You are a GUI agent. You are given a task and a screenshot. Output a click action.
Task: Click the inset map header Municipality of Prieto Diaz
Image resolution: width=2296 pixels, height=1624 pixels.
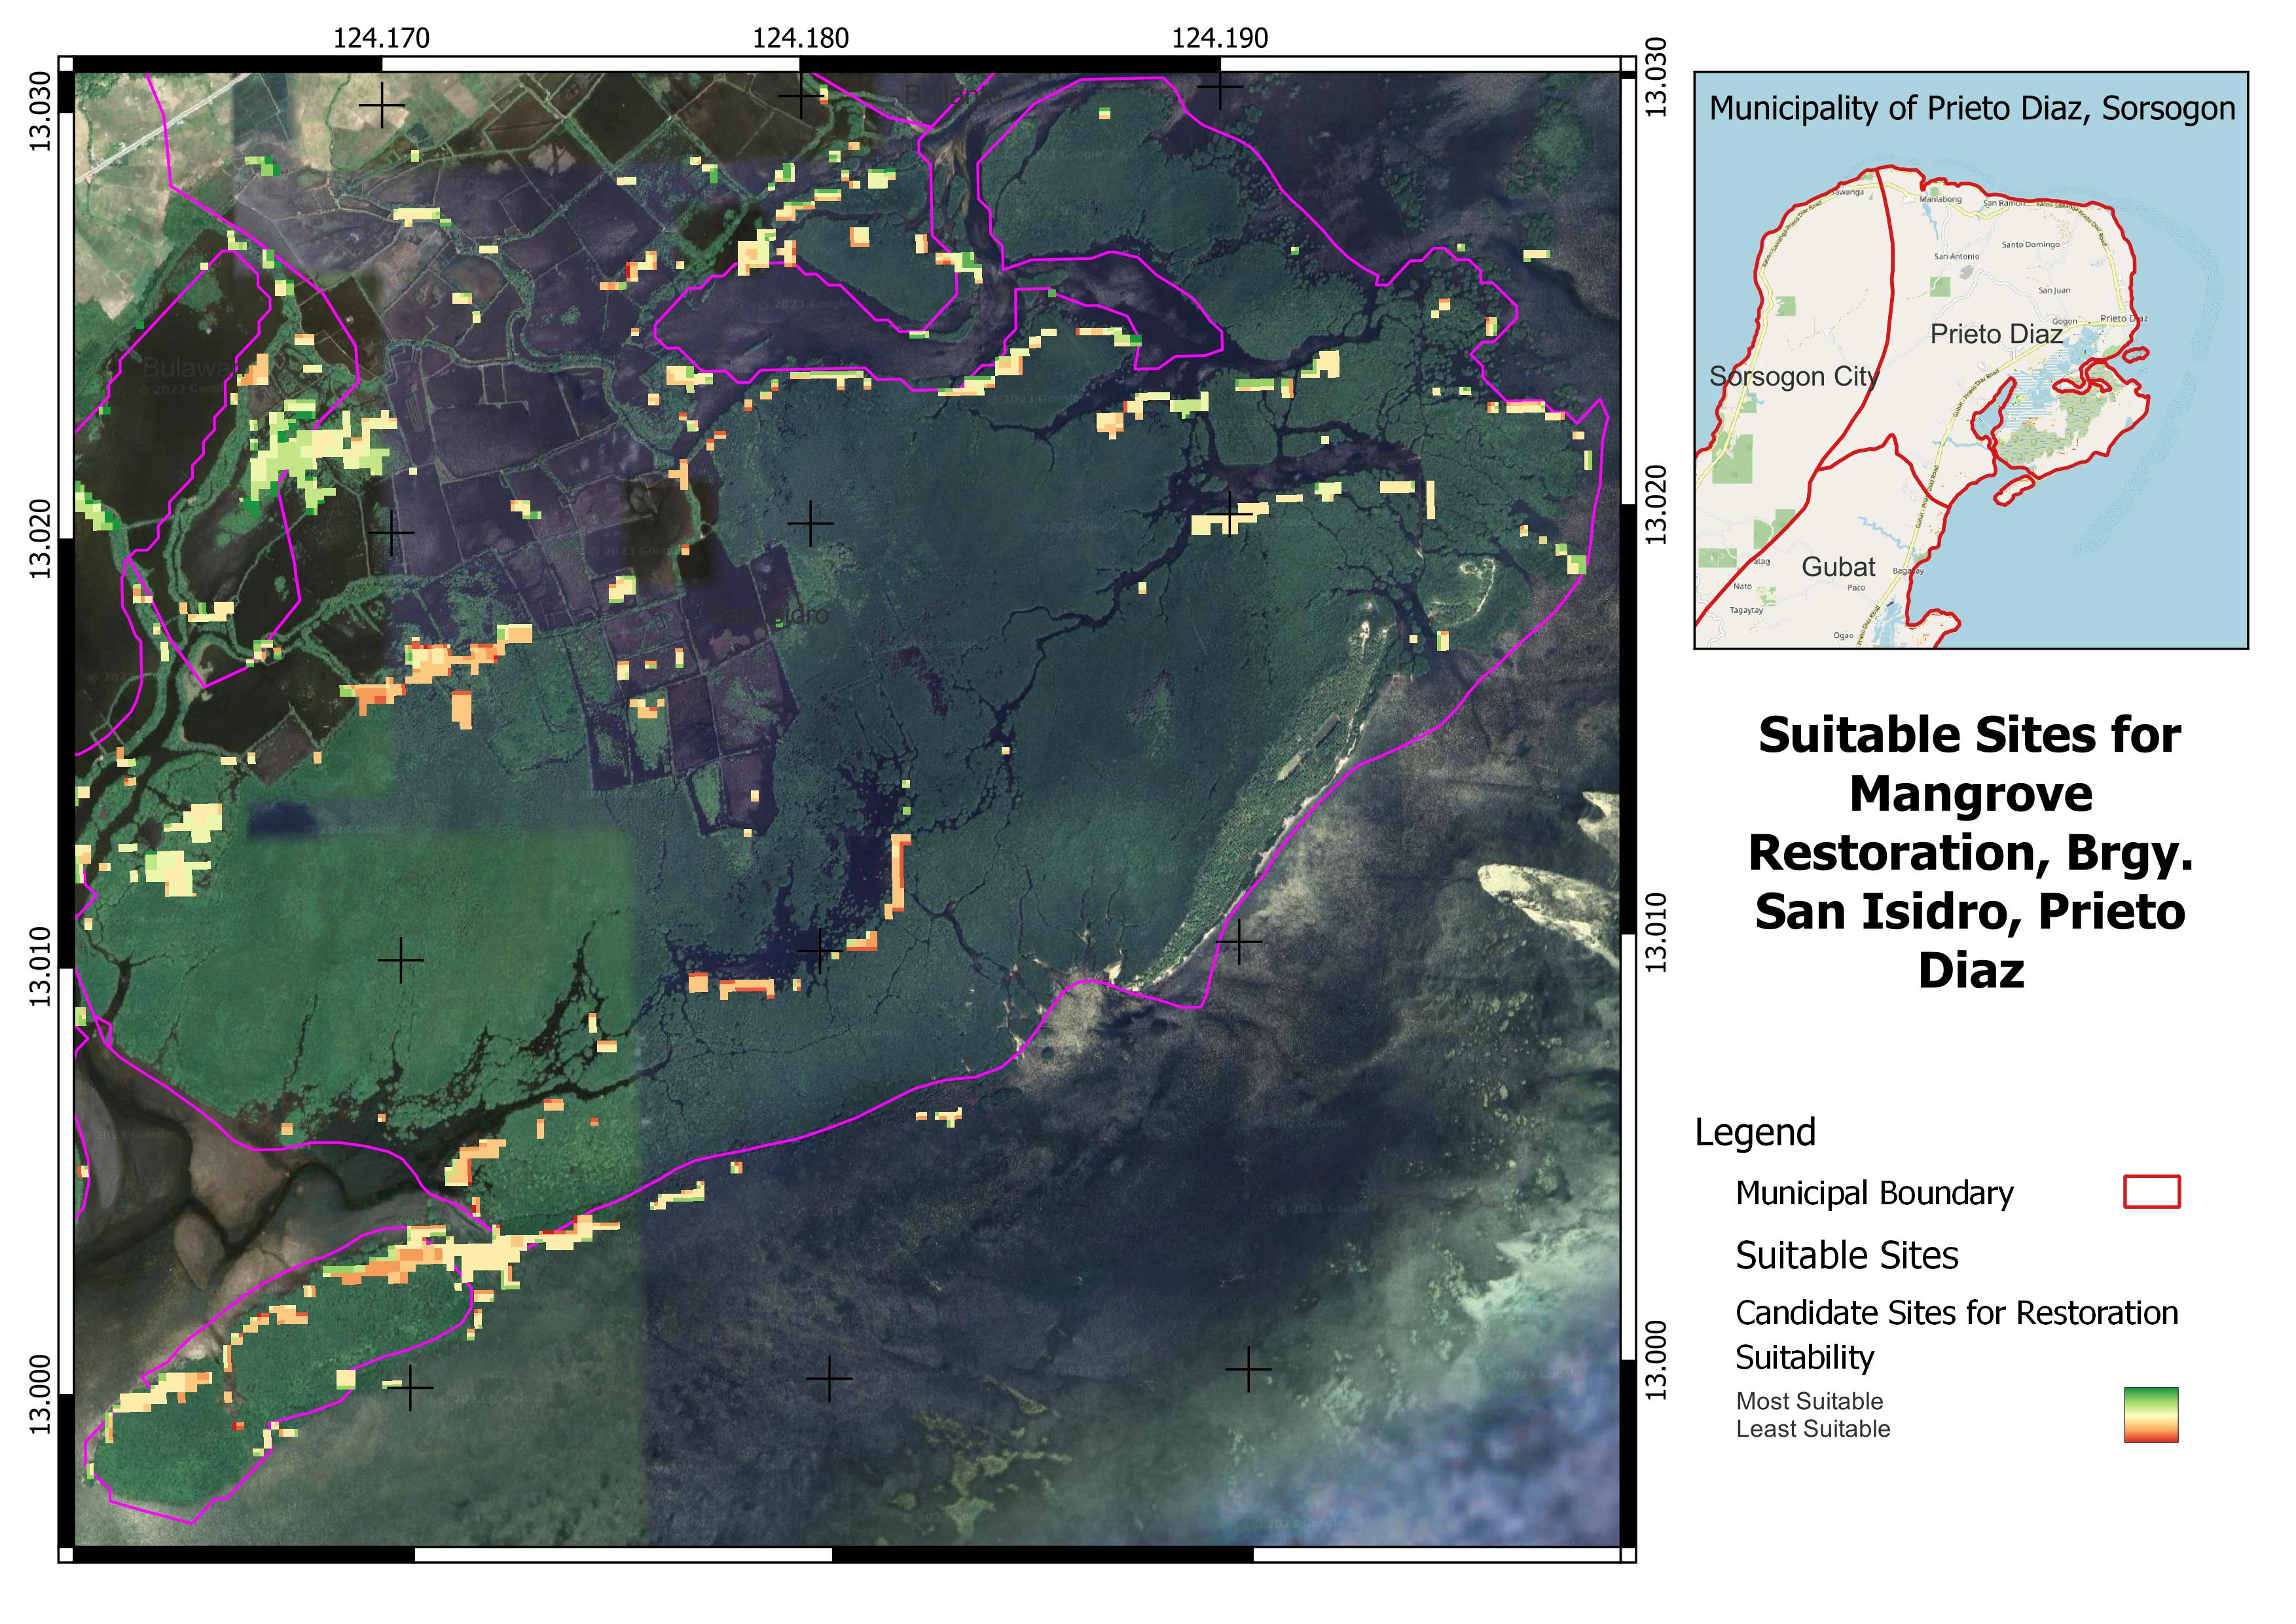(x=1971, y=108)
